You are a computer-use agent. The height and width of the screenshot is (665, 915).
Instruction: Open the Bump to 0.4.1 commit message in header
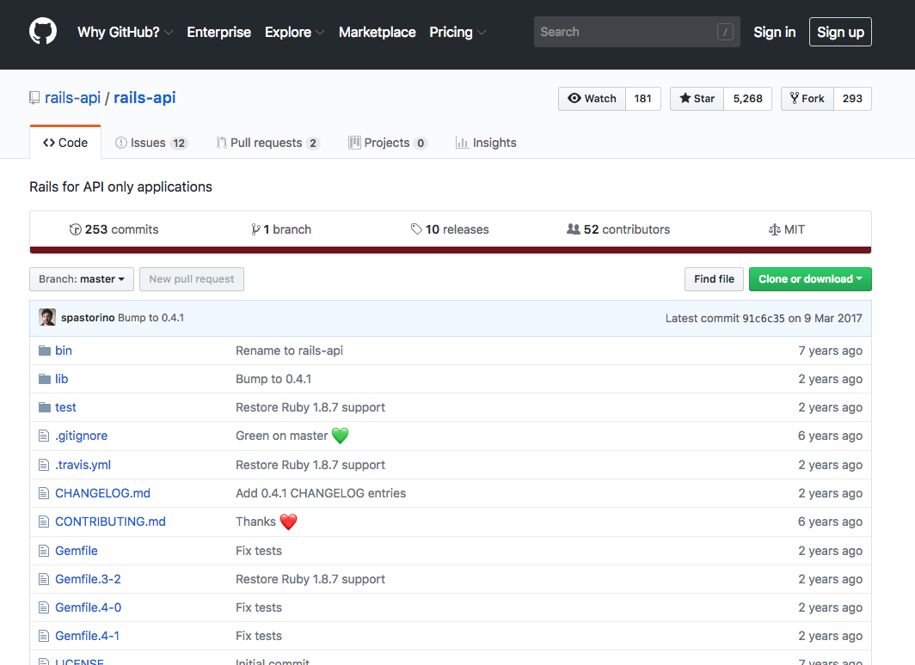151,318
